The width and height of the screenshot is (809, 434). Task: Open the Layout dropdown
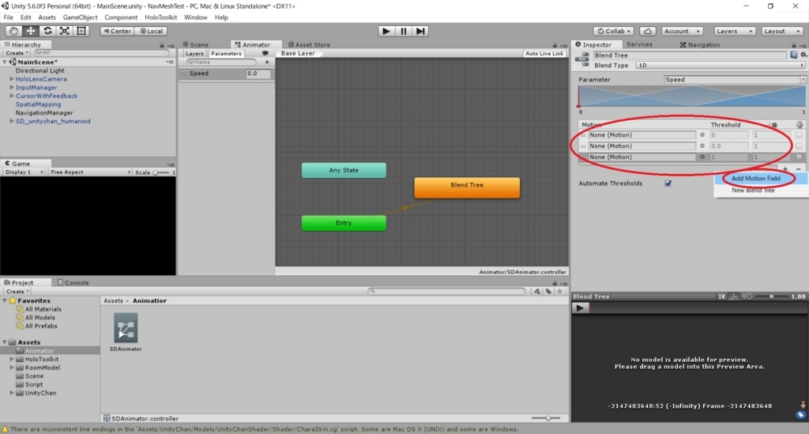[782, 31]
